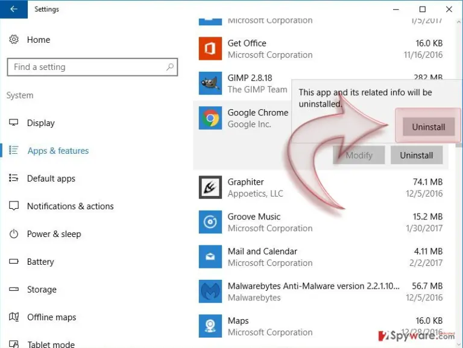The width and height of the screenshot is (463, 348).
Task: Click the Google Chrome app icon
Action: tap(210, 118)
